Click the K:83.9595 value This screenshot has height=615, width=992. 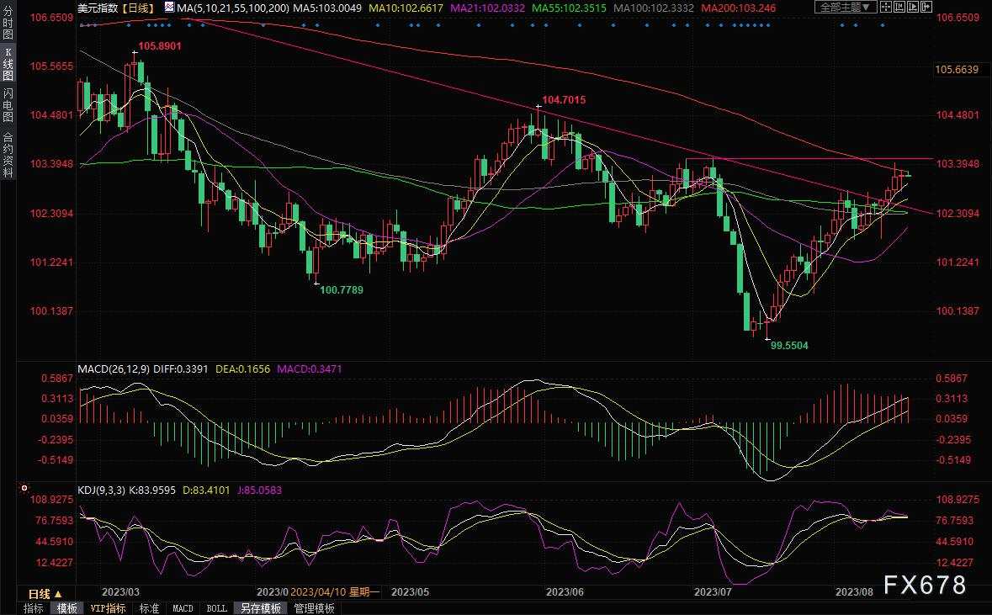151,490
